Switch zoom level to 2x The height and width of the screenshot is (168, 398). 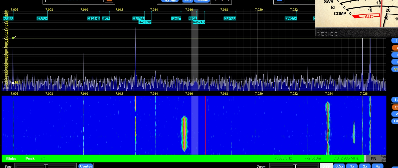(x=365, y=166)
